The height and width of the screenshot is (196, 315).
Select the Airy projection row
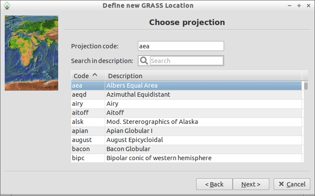tap(187, 104)
